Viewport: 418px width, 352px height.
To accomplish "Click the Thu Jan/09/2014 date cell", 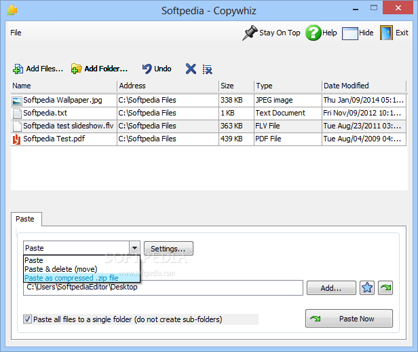I will [363, 100].
